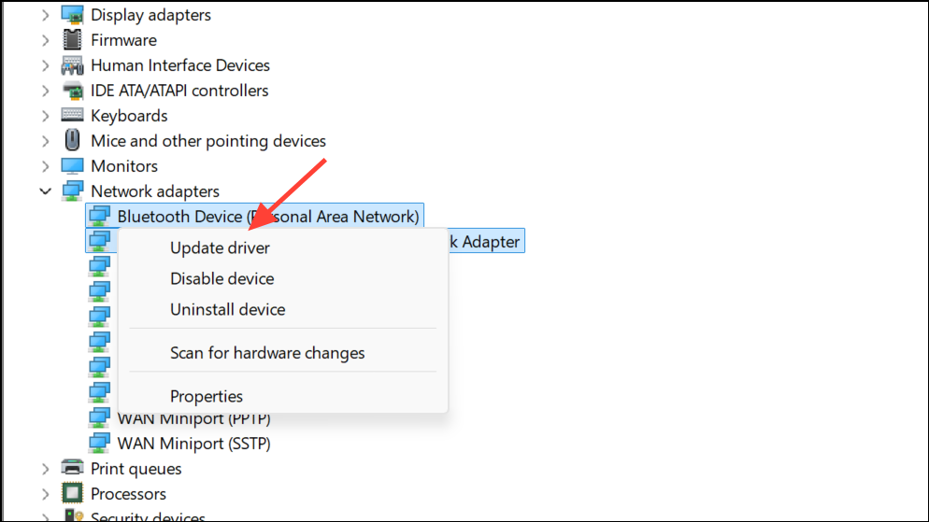Open Properties from the context menu
This screenshot has width=929, height=522.
[207, 396]
